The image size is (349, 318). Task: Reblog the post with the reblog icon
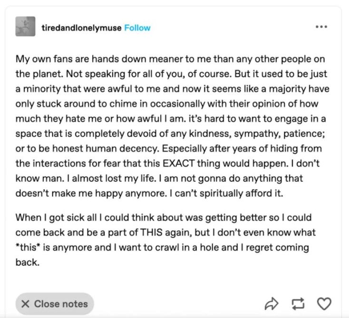(298, 303)
